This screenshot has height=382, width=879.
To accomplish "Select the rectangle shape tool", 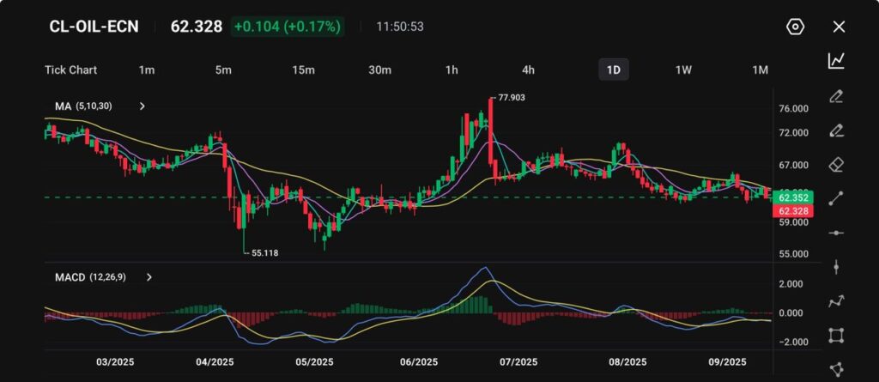I will point(836,336).
